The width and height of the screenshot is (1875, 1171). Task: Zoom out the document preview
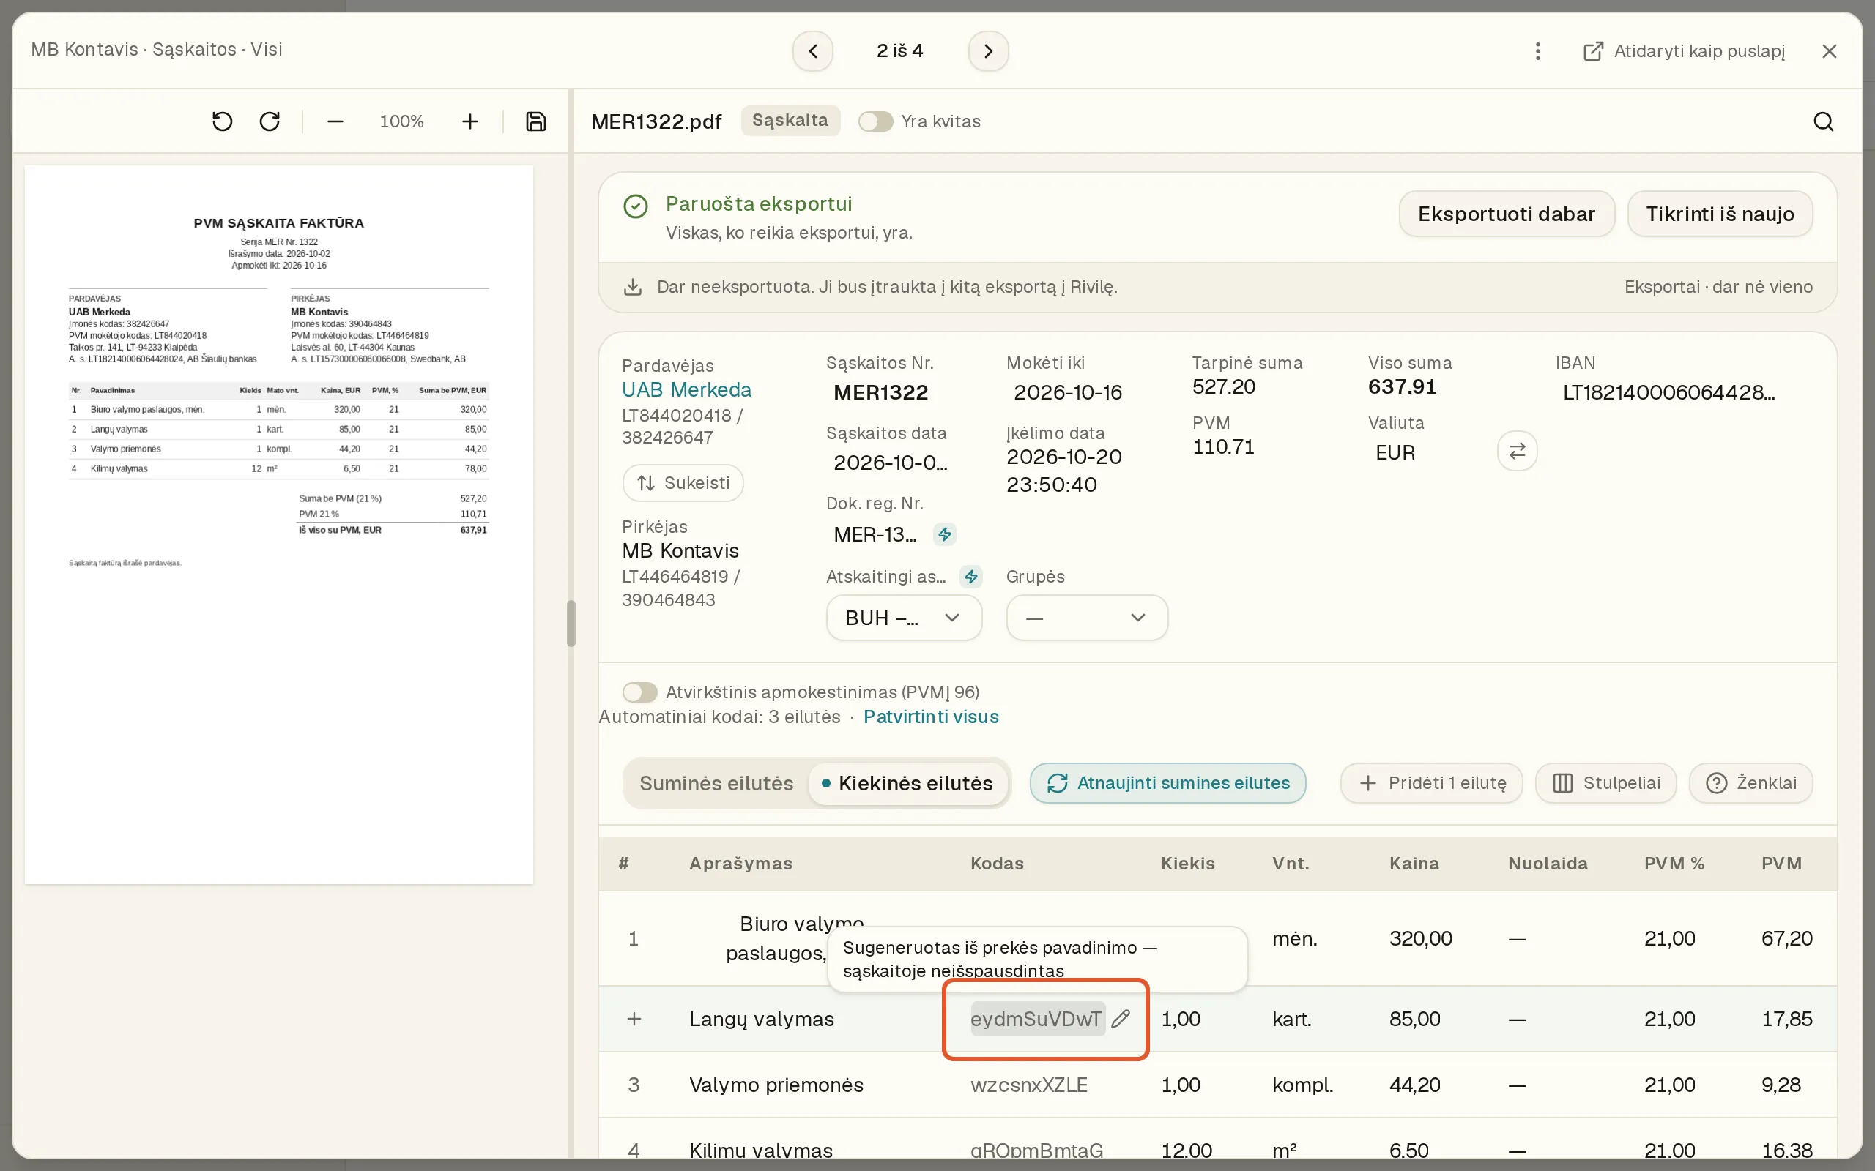coord(335,121)
